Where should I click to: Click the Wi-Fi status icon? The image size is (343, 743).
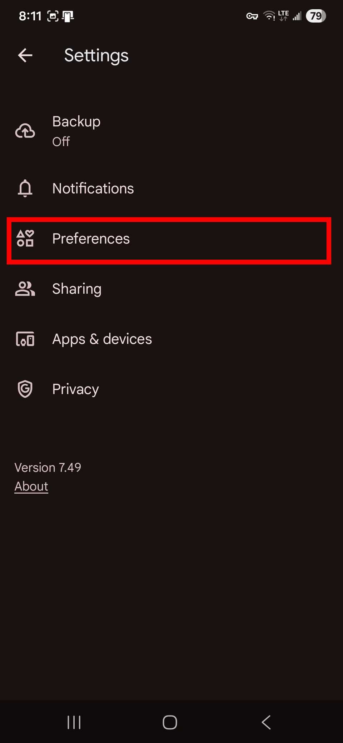pos(269,16)
